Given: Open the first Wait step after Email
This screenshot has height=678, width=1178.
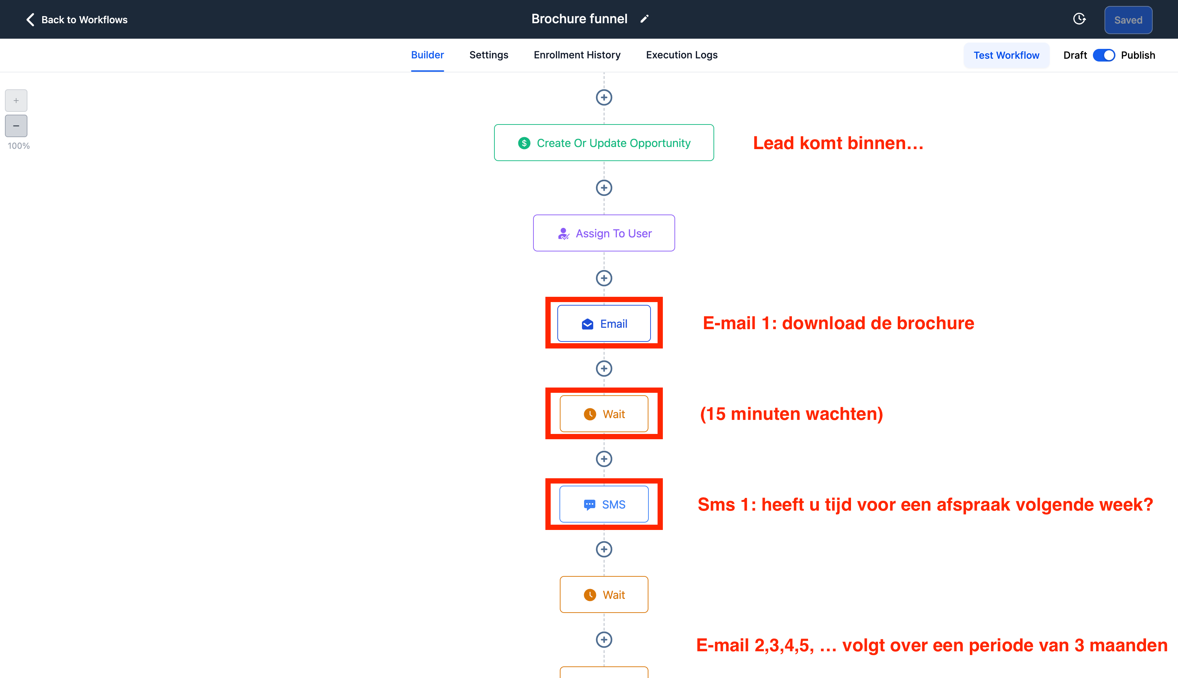Looking at the screenshot, I should point(604,414).
